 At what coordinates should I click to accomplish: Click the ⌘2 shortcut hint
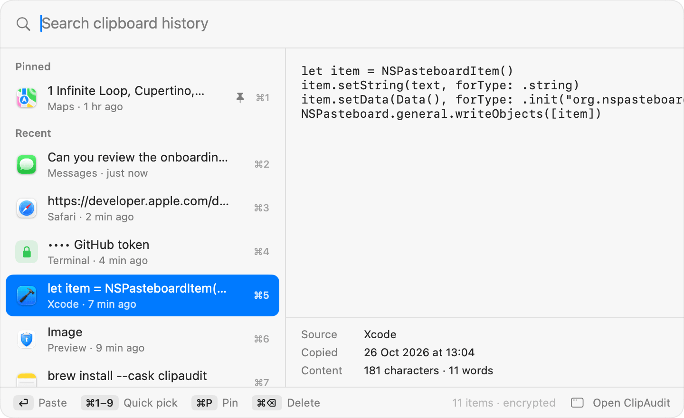[x=262, y=164]
